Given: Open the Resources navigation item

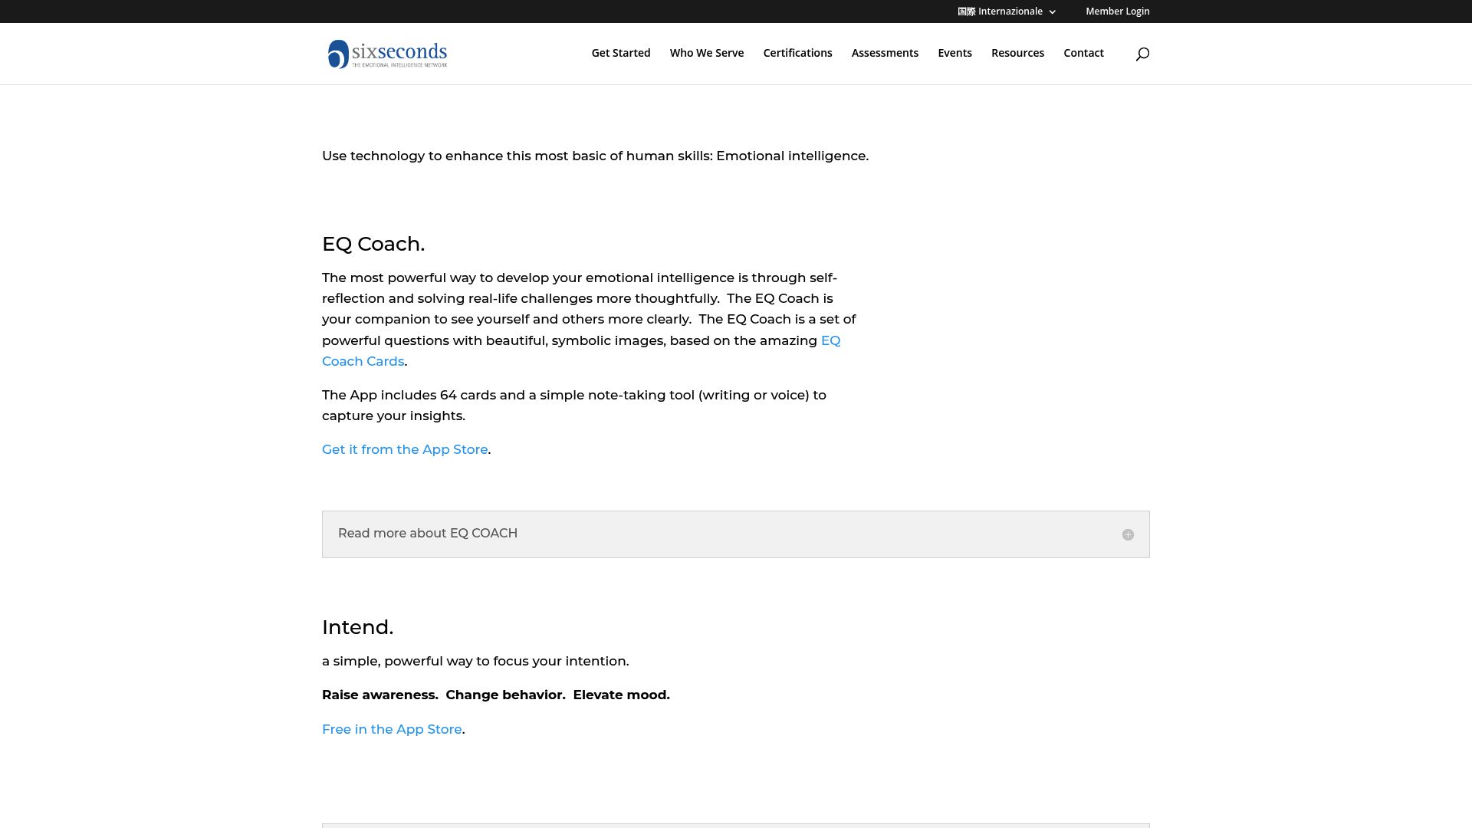Looking at the screenshot, I should click(1017, 53).
